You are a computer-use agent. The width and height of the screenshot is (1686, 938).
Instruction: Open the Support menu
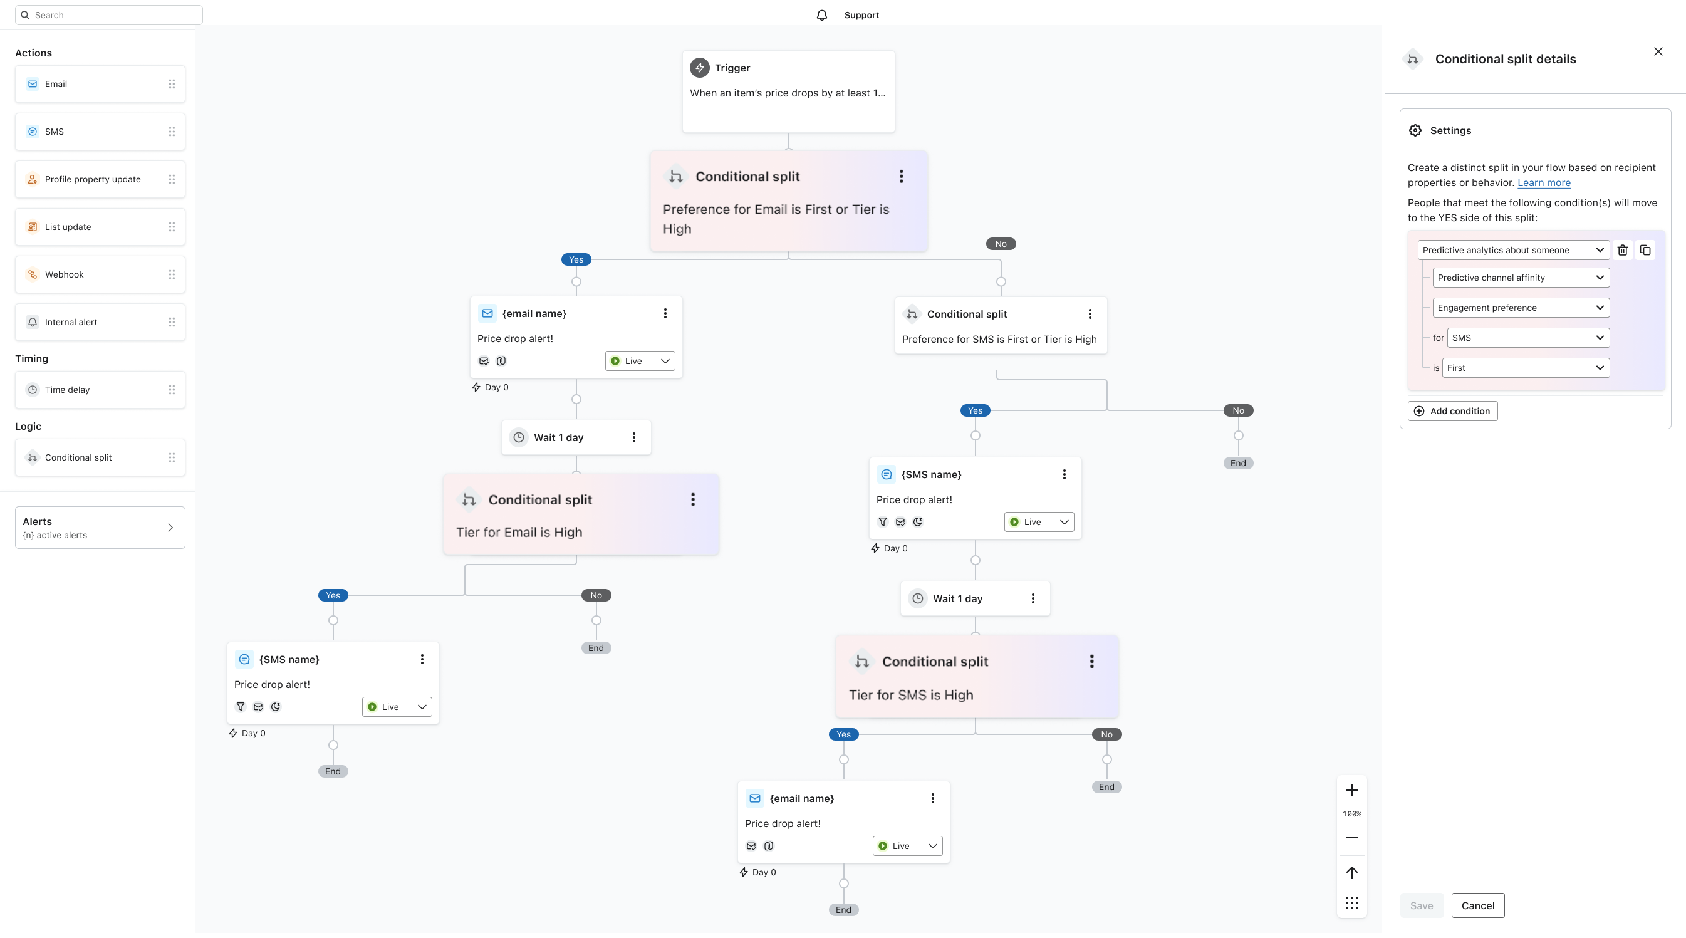pos(861,15)
